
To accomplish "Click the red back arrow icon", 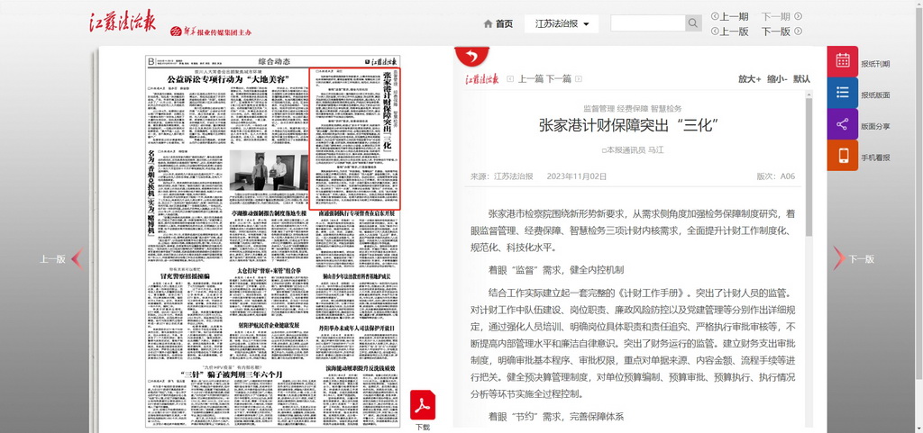I will (x=470, y=57).
